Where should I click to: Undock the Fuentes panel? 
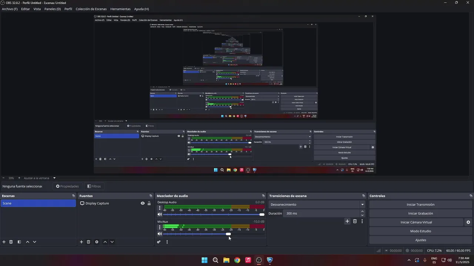tap(151, 196)
